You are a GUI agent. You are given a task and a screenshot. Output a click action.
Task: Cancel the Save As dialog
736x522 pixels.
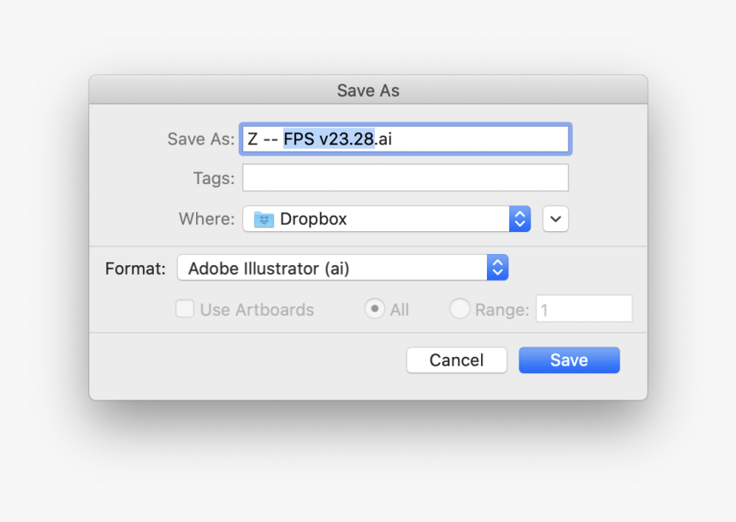(456, 359)
